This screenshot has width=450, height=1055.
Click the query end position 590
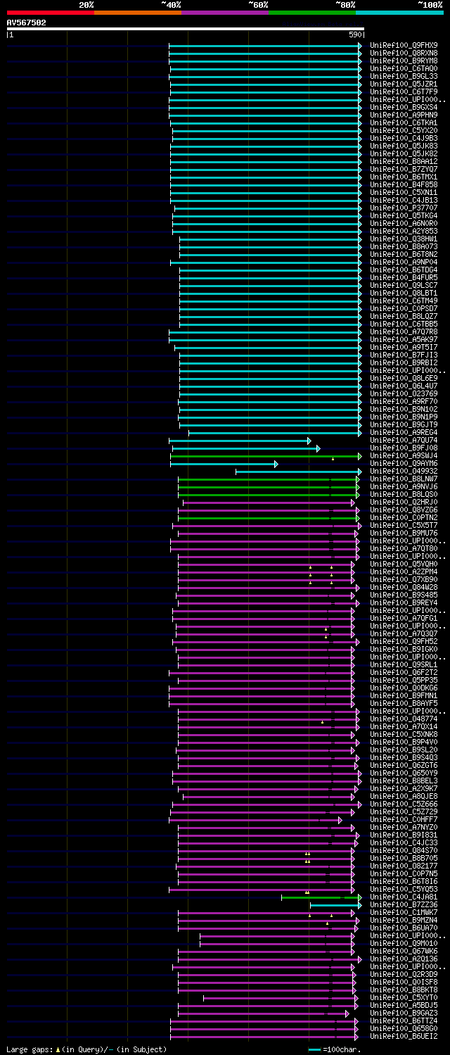click(x=355, y=34)
